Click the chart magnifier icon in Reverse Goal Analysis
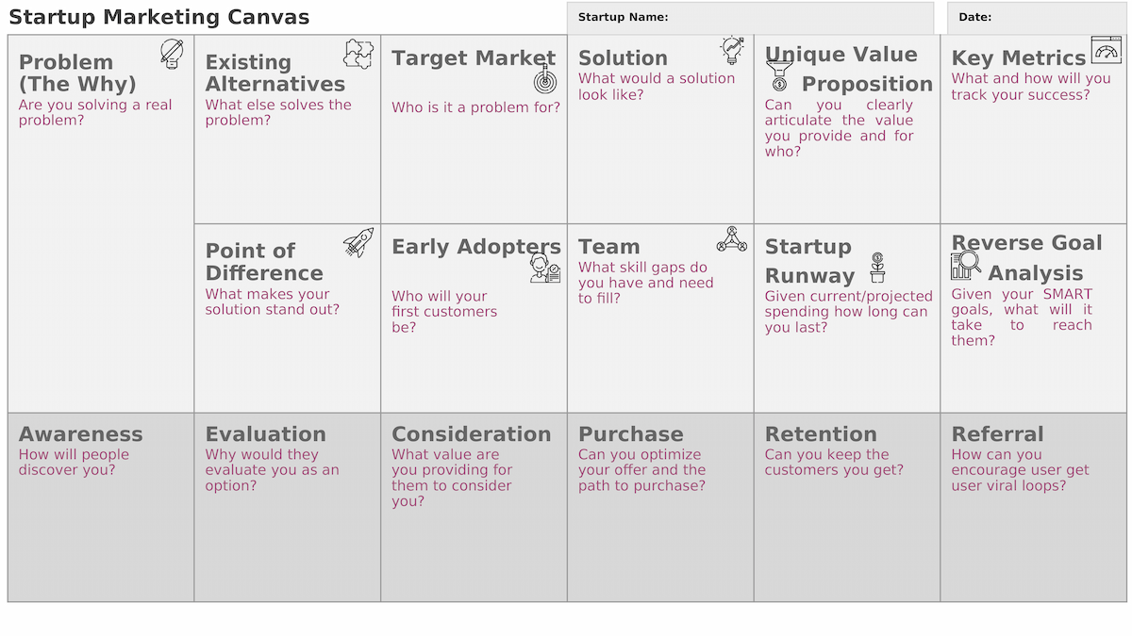The image size is (1132, 636). (966, 266)
